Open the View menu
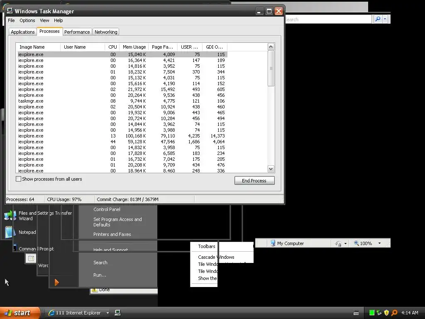Screen dimensions: 425x319 pos(44,20)
